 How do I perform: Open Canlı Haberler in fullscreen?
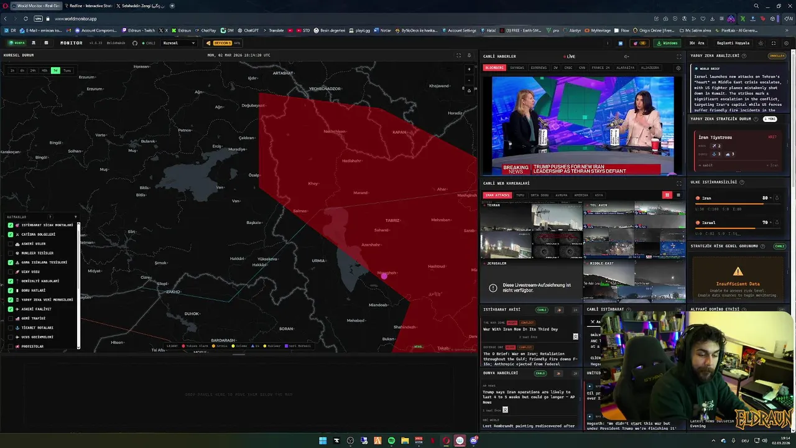tap(679, 57)
